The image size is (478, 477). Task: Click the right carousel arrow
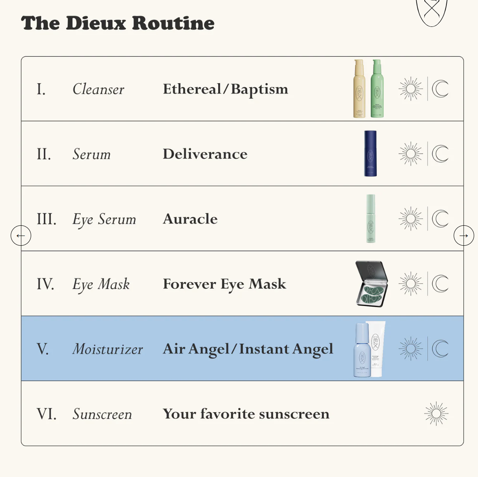463,236
